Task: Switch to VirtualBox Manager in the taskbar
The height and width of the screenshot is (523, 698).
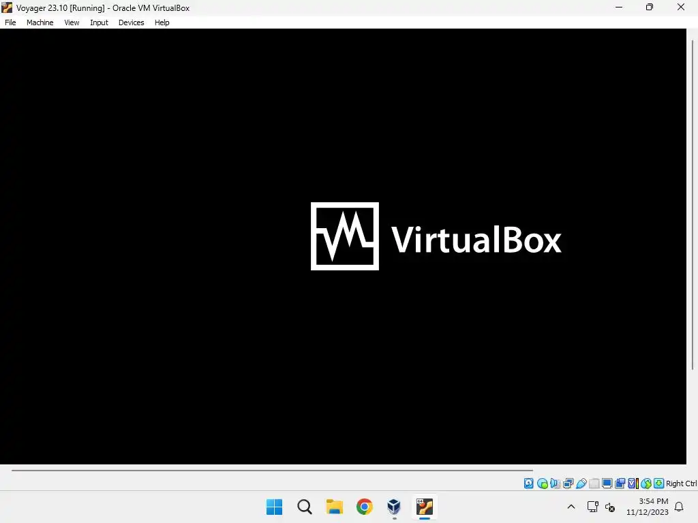Action: [394, 507]
